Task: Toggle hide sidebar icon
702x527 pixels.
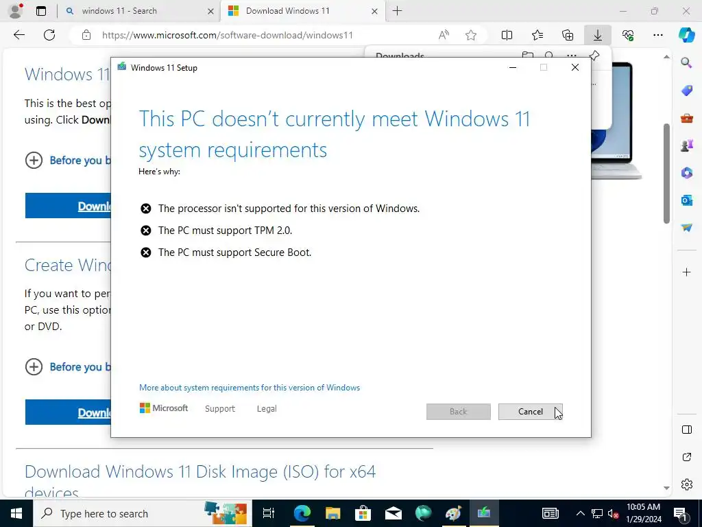Action: pyautogui.click(x=686, y=430)
